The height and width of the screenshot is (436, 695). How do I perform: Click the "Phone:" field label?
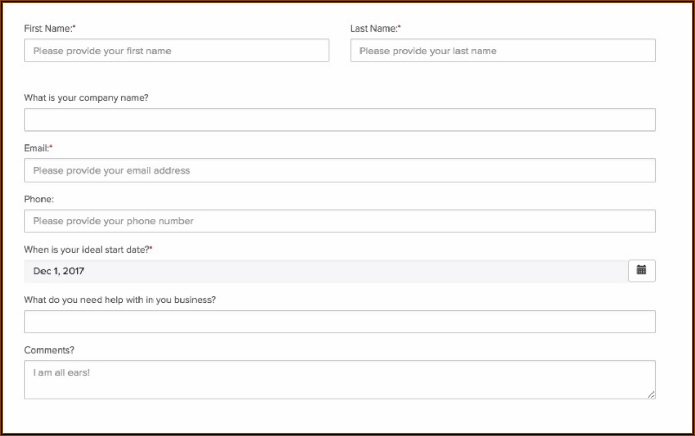(x=39, y=199)
